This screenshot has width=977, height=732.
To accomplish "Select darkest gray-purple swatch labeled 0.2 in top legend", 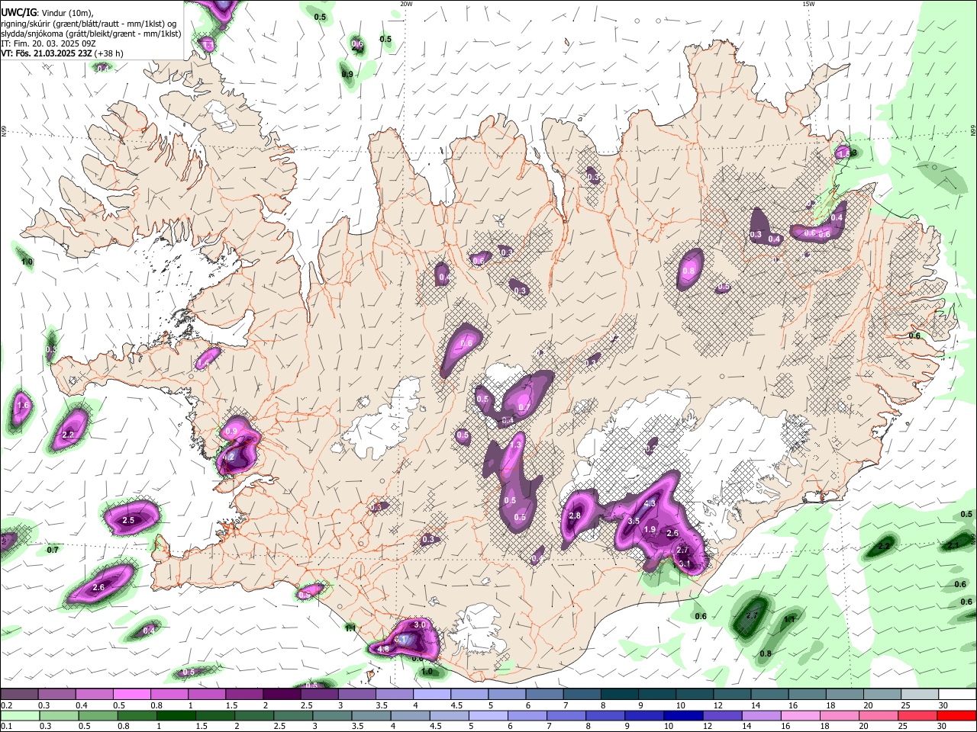I will [19, 695].
